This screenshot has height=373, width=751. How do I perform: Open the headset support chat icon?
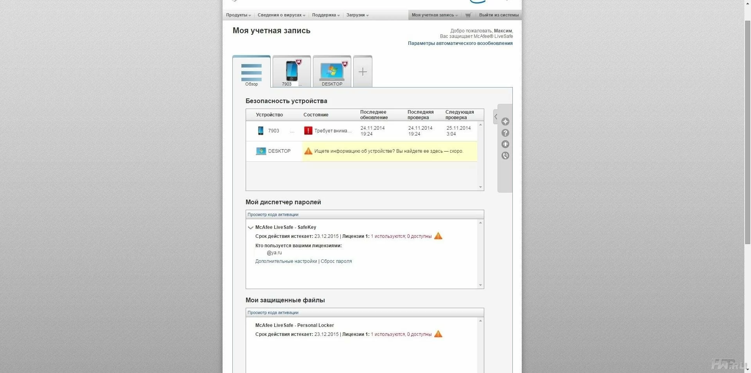505,144
